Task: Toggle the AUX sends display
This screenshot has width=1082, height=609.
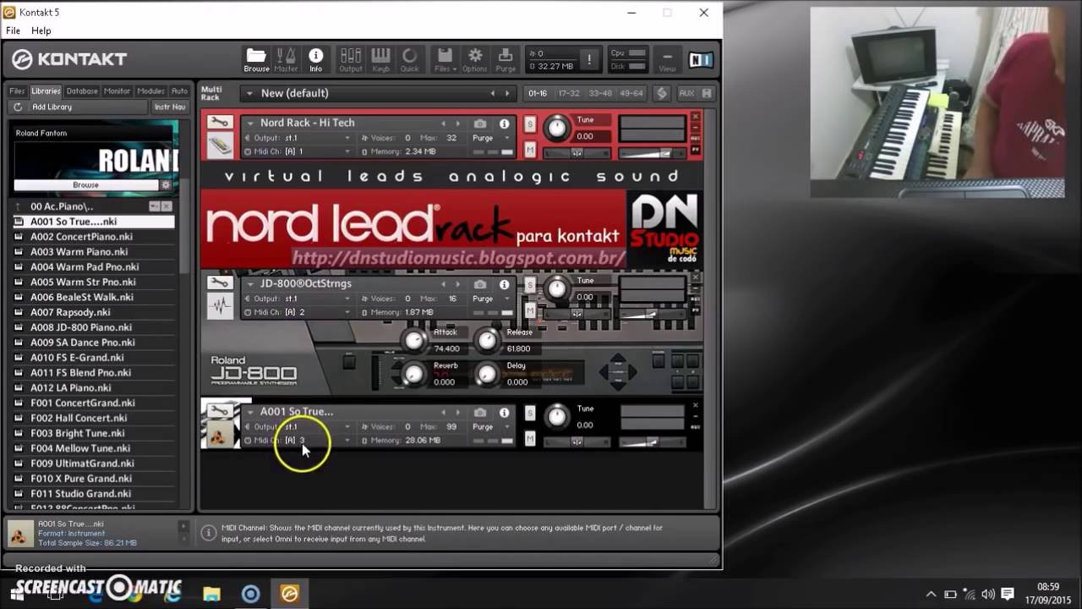Action: [x=686, y=93]
